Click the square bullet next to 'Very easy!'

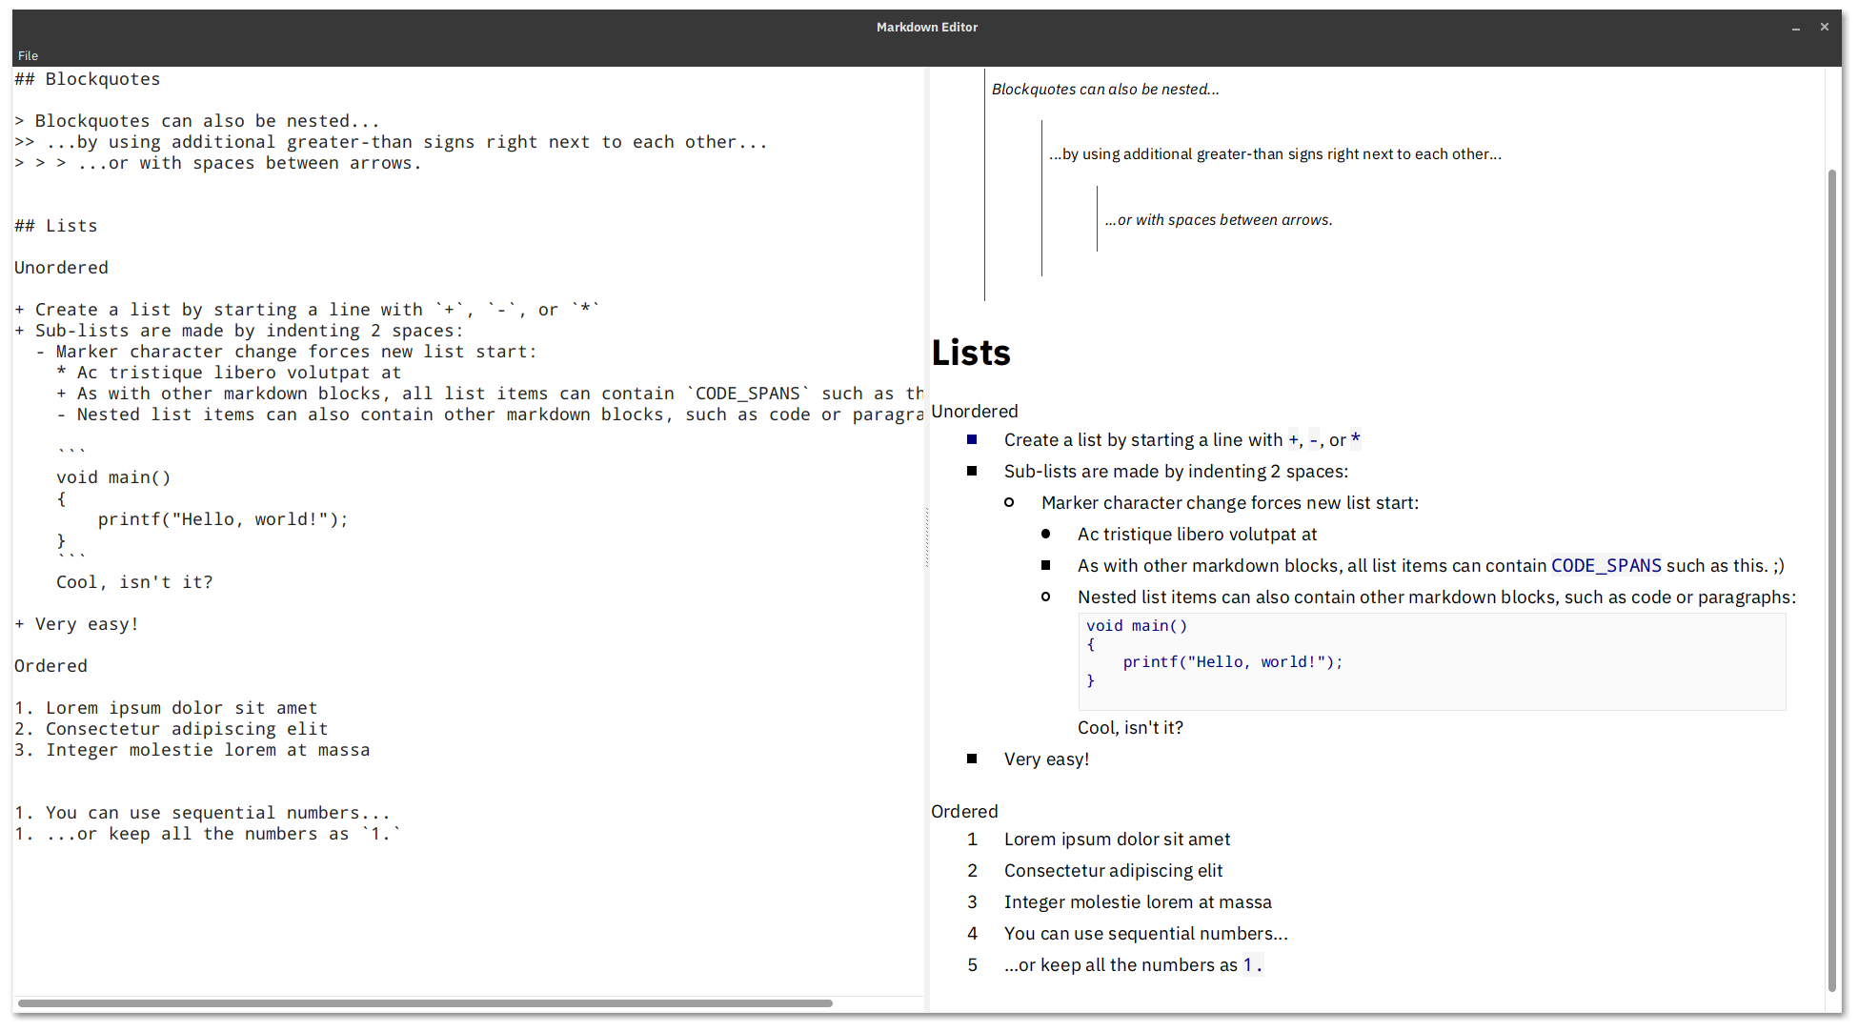pyautogui.click(x=972, y=759)
